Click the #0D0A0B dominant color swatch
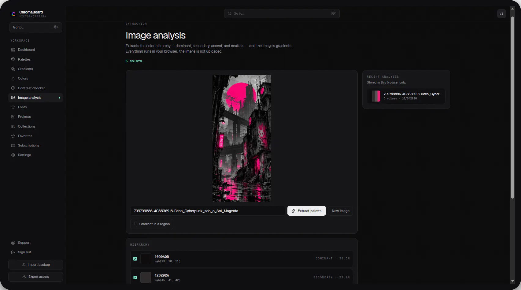 pyautogui.click(x=146, y=259)
